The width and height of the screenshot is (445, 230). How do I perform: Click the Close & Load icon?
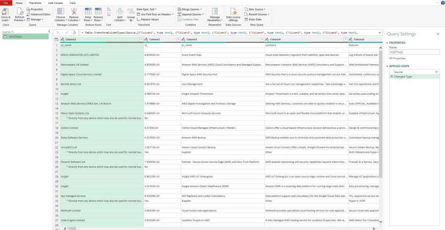click(5, 11)
